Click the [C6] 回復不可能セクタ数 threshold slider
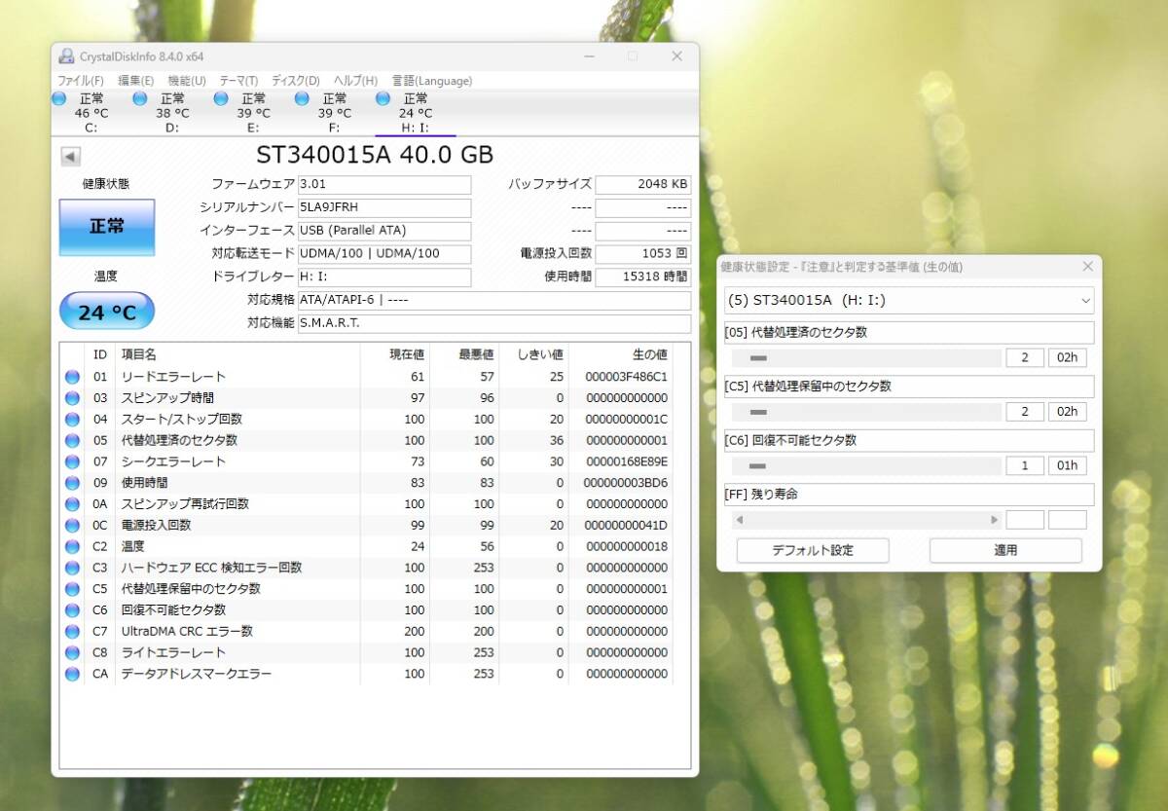The height and width of the screenshot is (811, 1168). tap(867, 466)
